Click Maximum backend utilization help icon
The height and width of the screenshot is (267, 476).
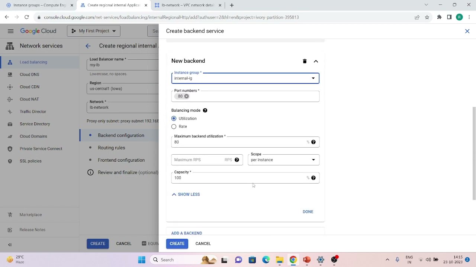pyautogui.click(x=313, y=142)
